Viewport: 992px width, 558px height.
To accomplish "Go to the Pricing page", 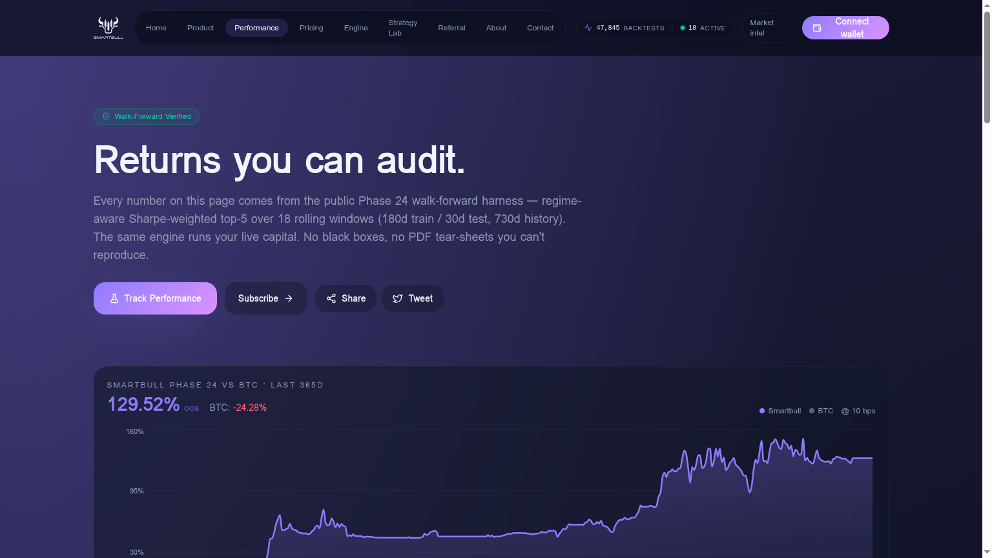I will click(311, 28).
